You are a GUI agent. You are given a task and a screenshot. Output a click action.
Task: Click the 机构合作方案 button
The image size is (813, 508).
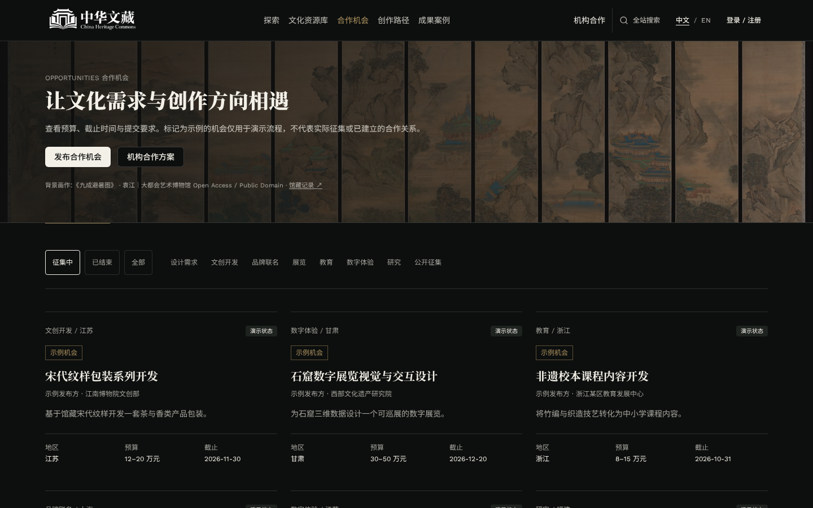[x=151, y=157]
